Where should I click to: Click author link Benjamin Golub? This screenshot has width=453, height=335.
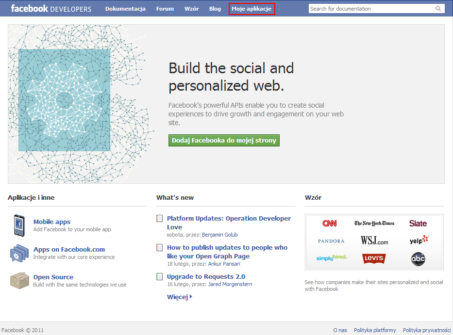click(x=220, y=235)
